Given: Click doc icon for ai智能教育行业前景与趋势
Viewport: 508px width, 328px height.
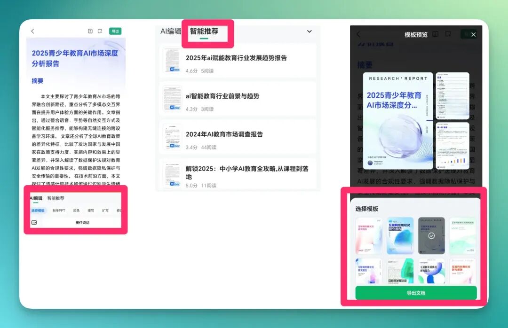Looking at the screenshot, I should point(172,98).
